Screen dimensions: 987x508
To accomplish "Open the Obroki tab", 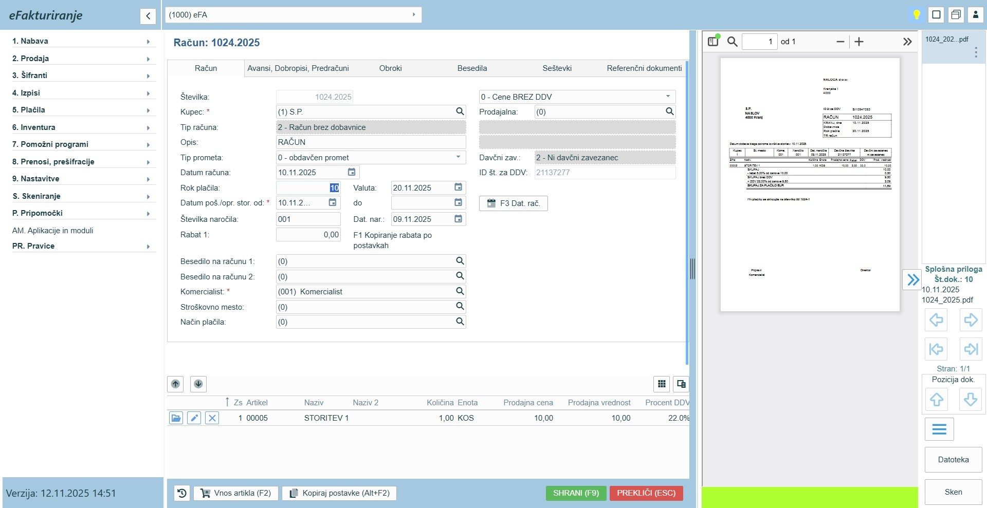I will pyautogui.click(x=390, y=68).
